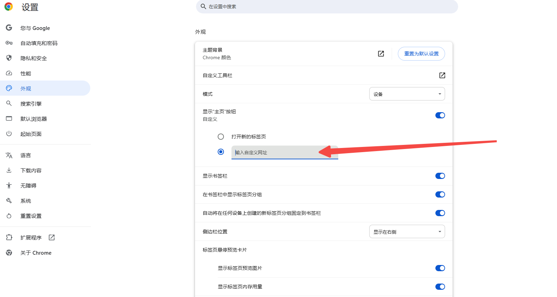This screenshot has width=557, height=297.
Task: Click the magnifier icon for 搜索引擎
Action: pos(9,103)
